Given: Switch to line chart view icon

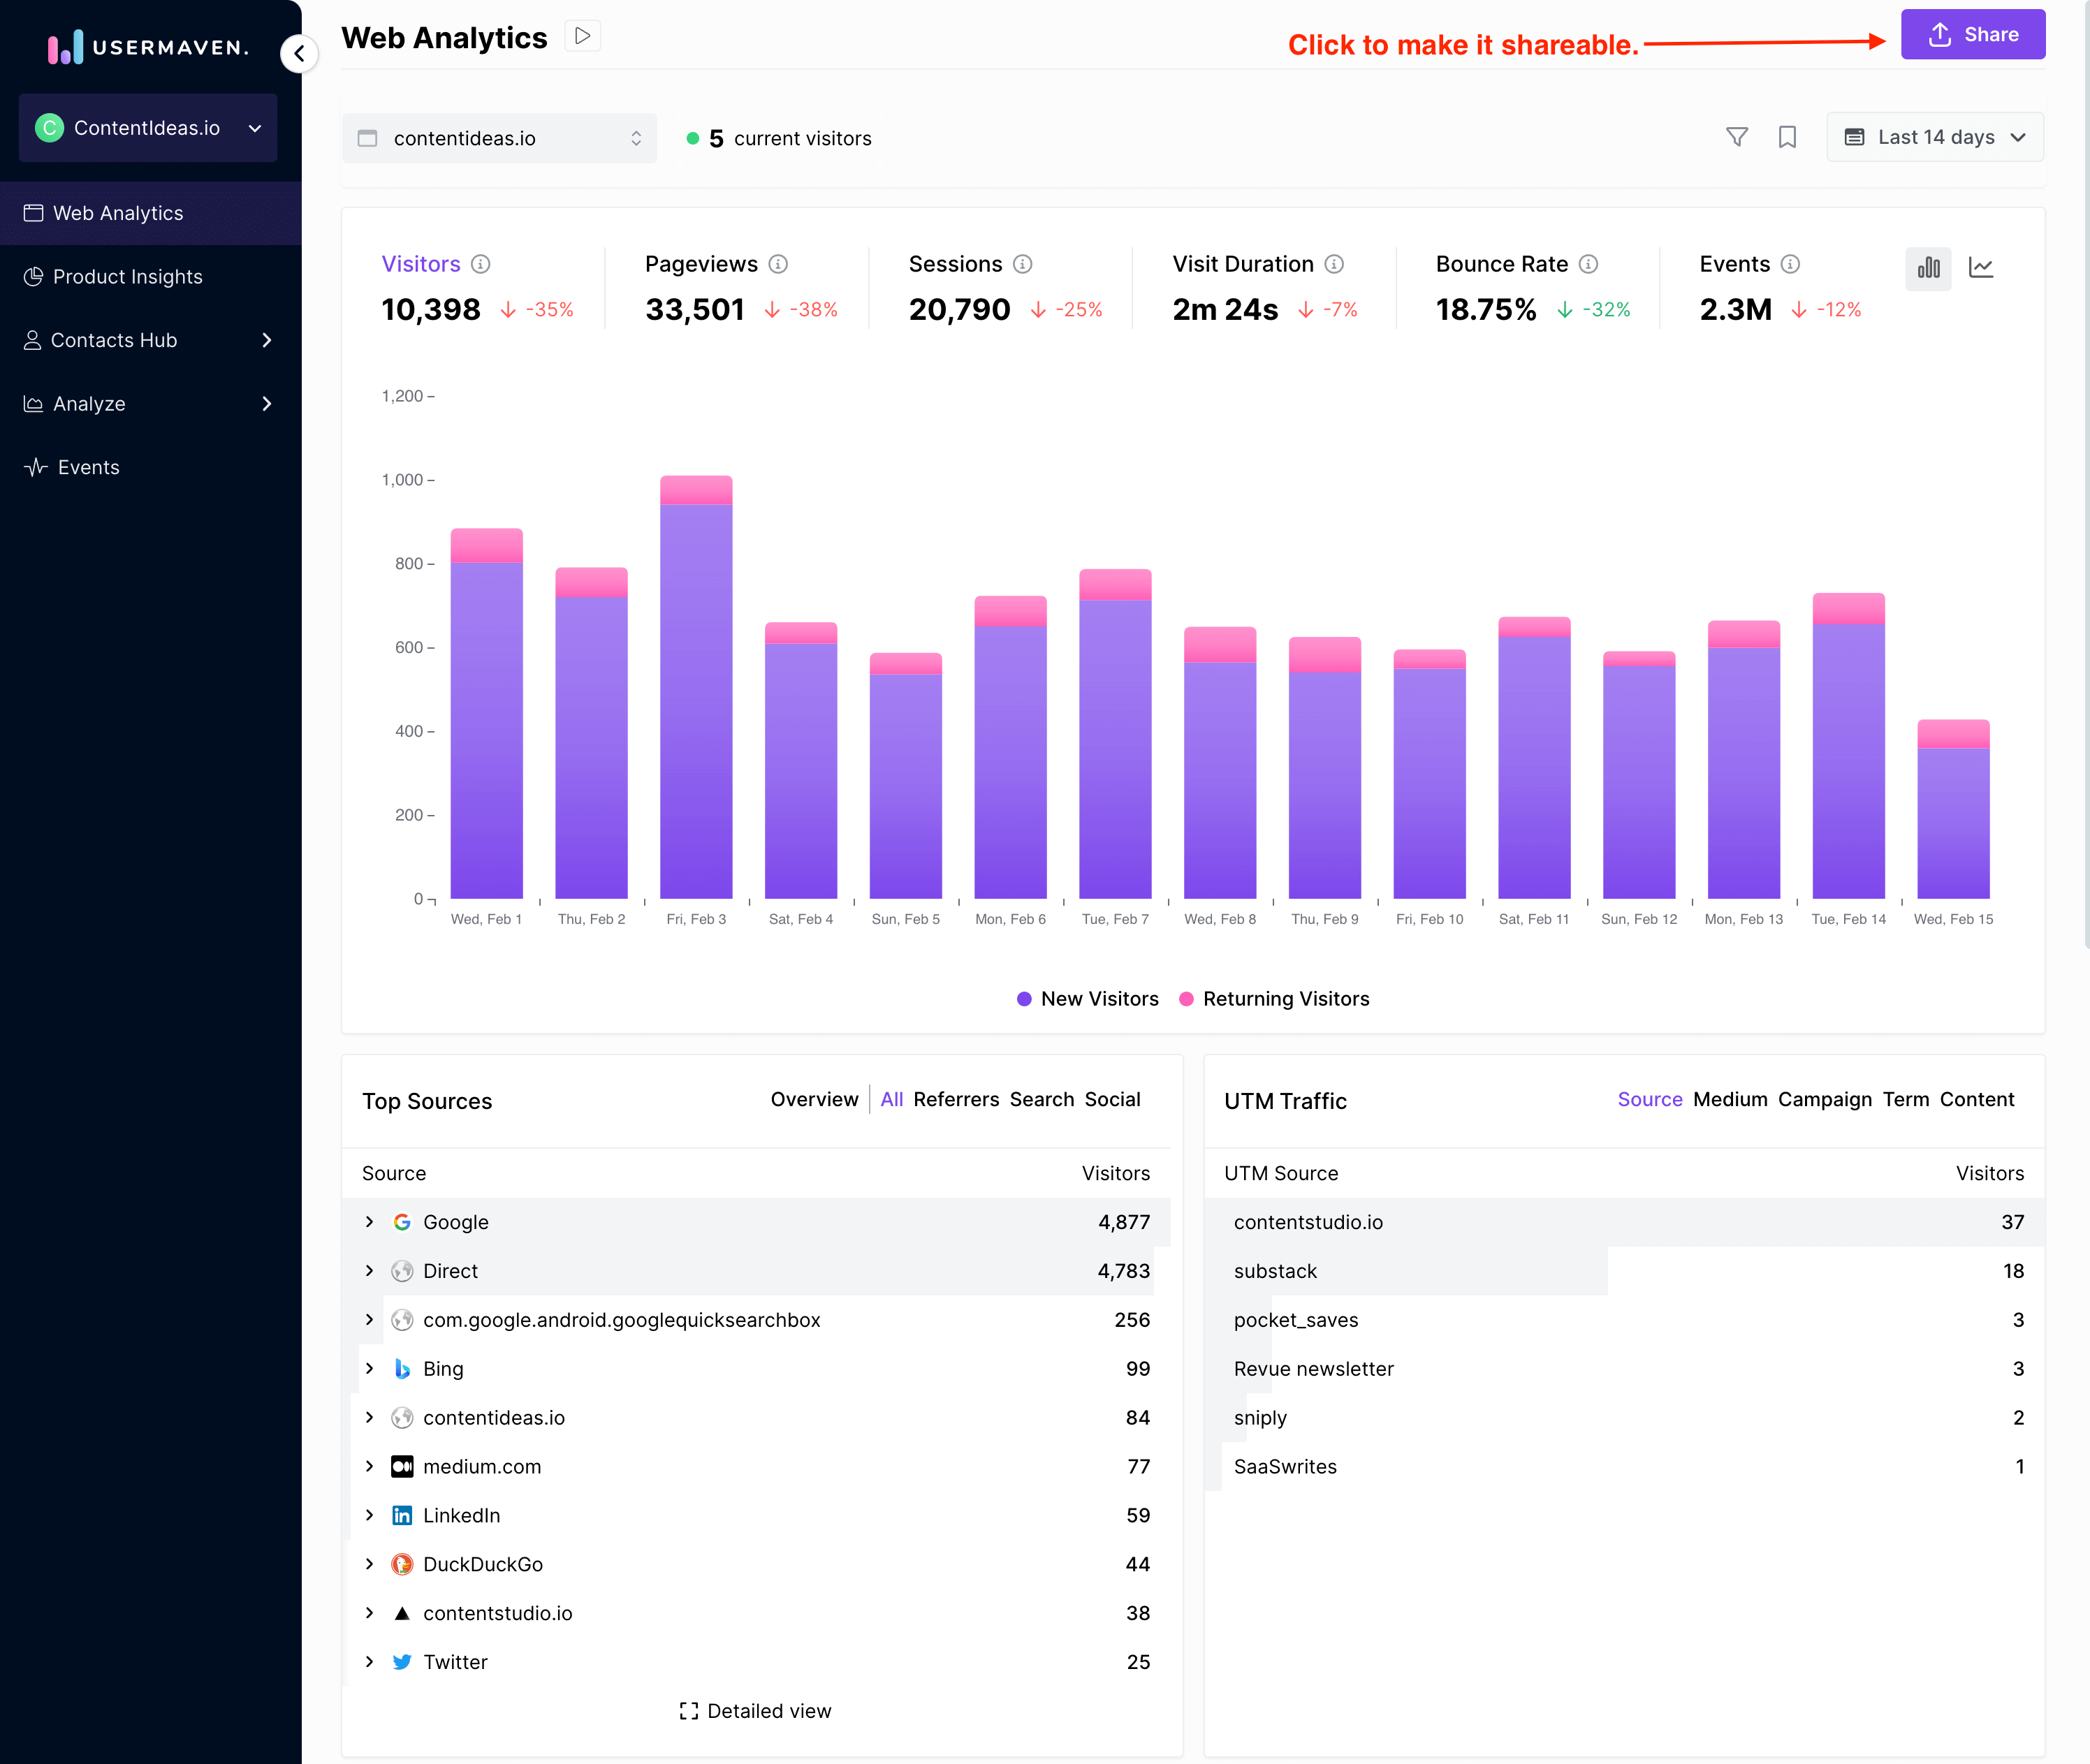Looking at the screenshot, I should (x=1981, y=268).
